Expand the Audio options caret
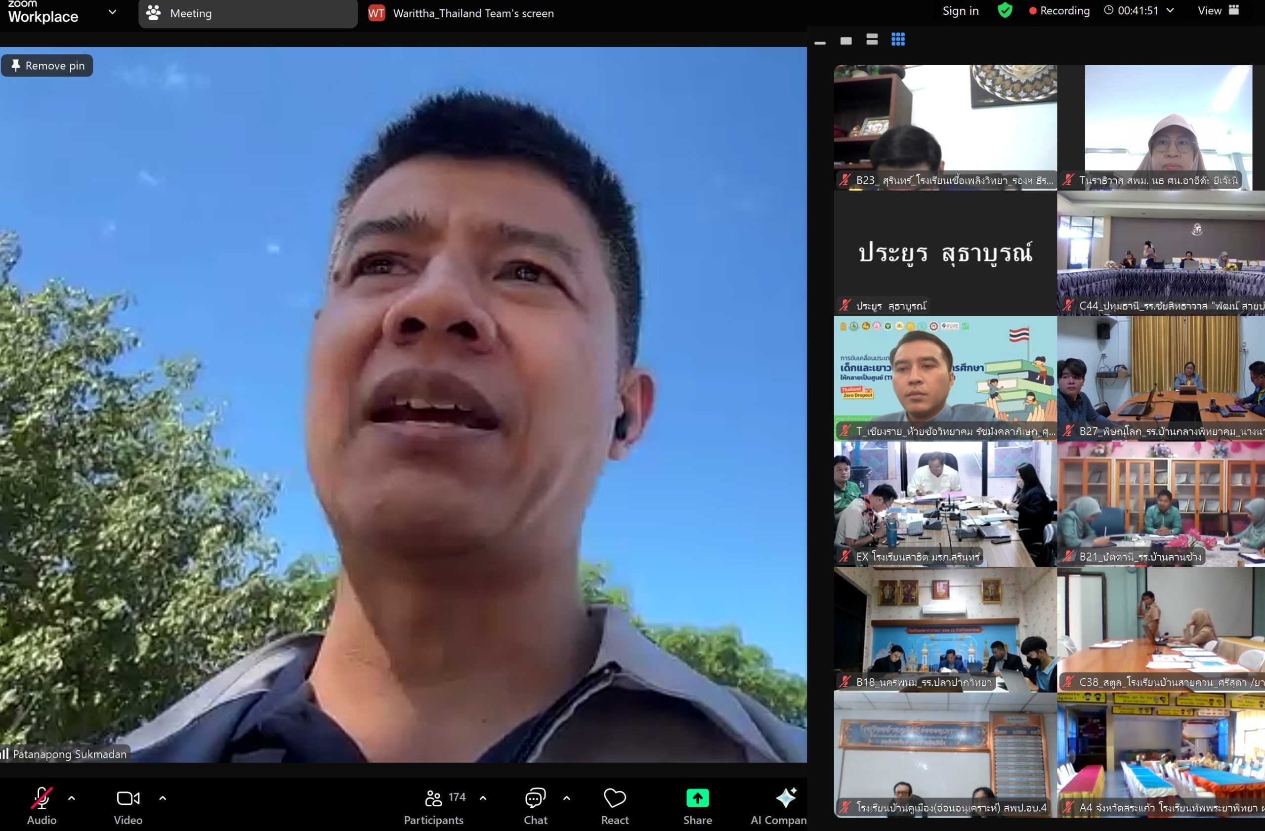 [72, 798]
